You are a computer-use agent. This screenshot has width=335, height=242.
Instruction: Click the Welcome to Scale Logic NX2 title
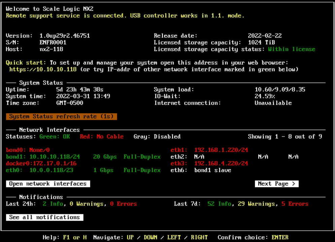coord(49,9)
